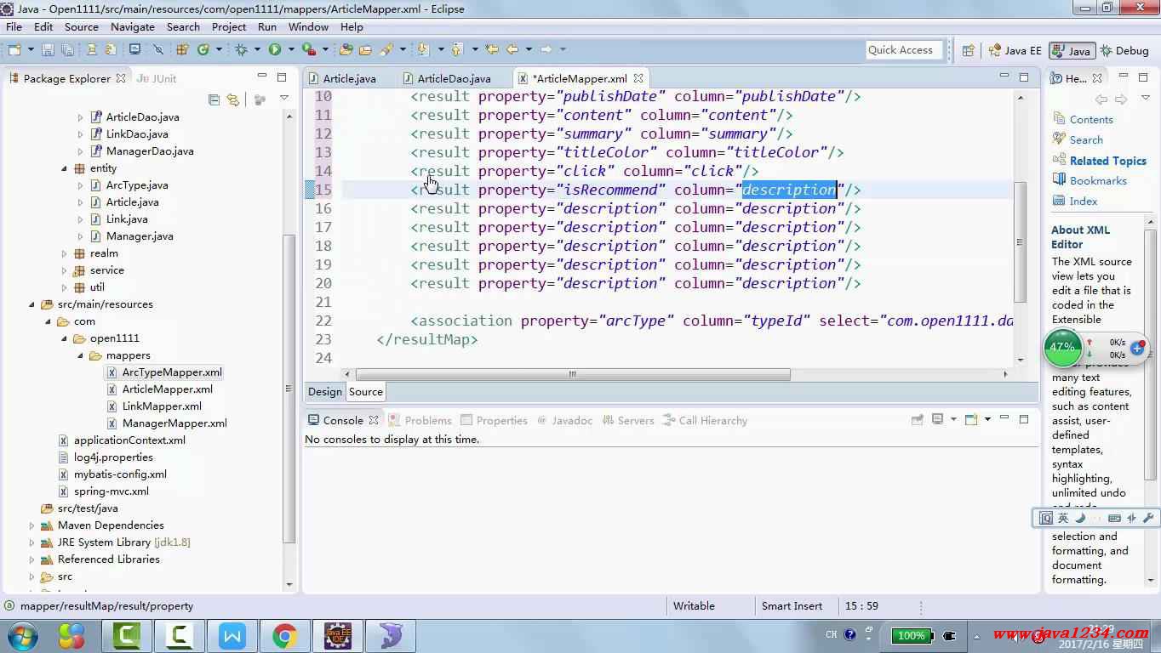The image size is (1161, 653).
Task: Open the Run button dropdown arrow
Action: [291, 50]
